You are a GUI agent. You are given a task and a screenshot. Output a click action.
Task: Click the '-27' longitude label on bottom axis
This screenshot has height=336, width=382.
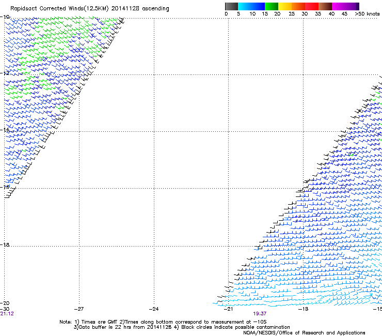(79, 309)
